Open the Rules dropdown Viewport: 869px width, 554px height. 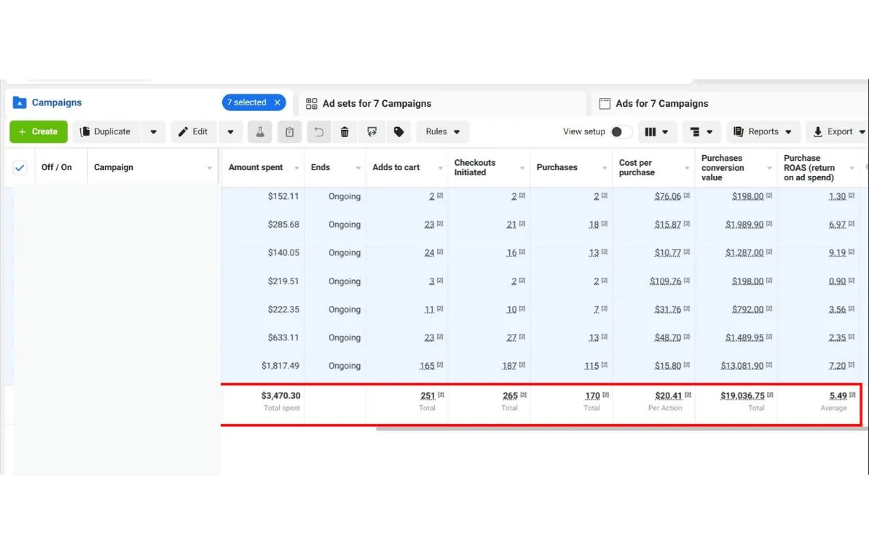click(443, 132)
